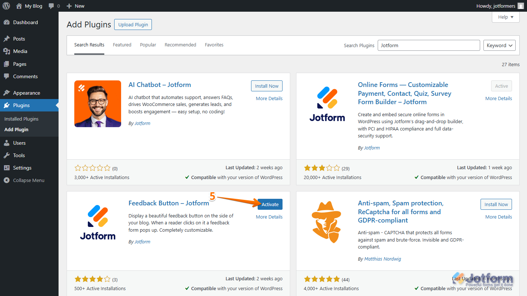Click the user avatar next to Howdy, jotformers
This screenshot has width=527, height=296.
(520, 6)
